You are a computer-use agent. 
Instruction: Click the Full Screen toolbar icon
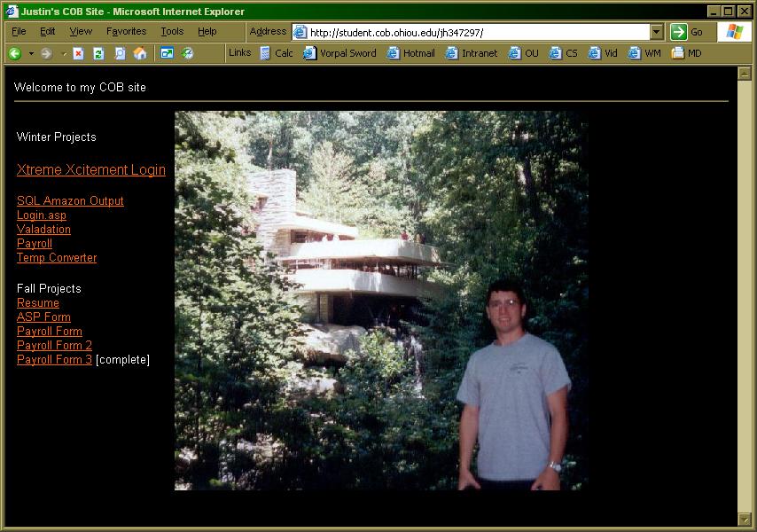coord(167,53)
